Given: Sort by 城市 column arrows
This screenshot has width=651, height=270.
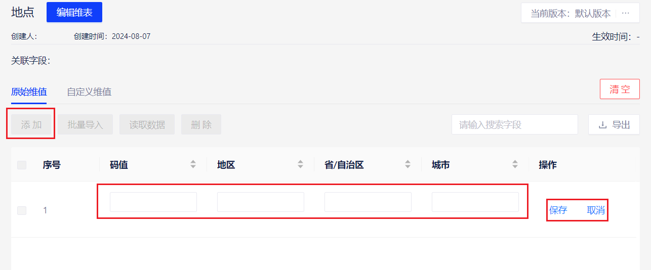Looking at the screenshot, I should 515,164.
